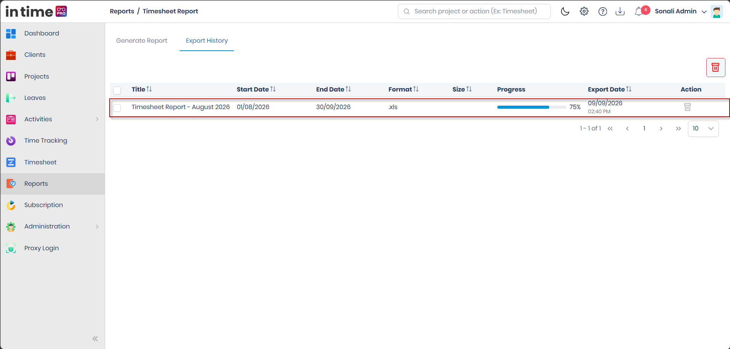Open the Projects board icon
730x349 pixels.
point(11,76)
